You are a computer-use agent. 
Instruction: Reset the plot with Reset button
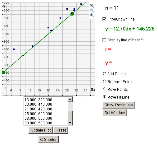click(61, 130)
